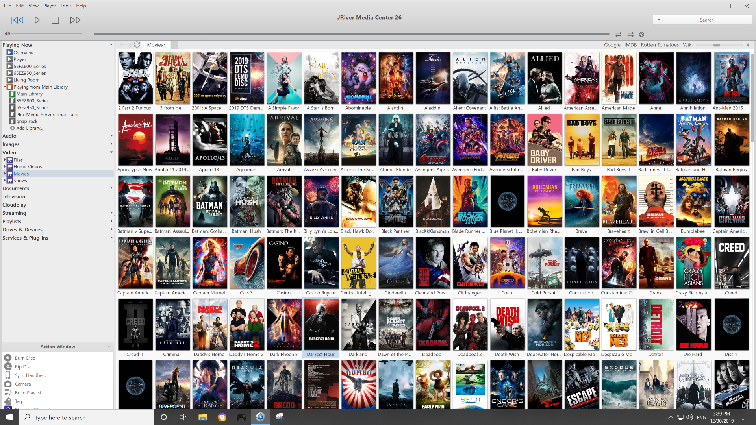Adjust the volume slider

tap(47, 34)
